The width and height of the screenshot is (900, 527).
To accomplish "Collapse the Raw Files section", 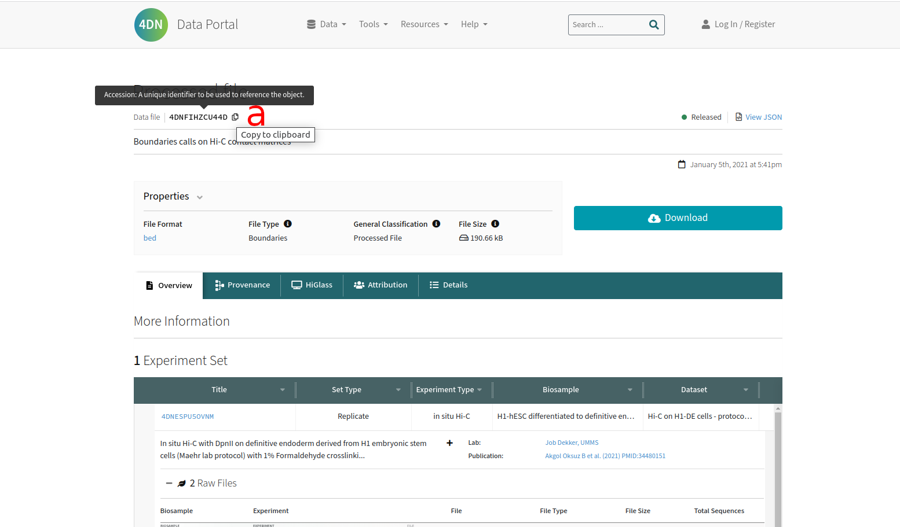I will point(169,483).
